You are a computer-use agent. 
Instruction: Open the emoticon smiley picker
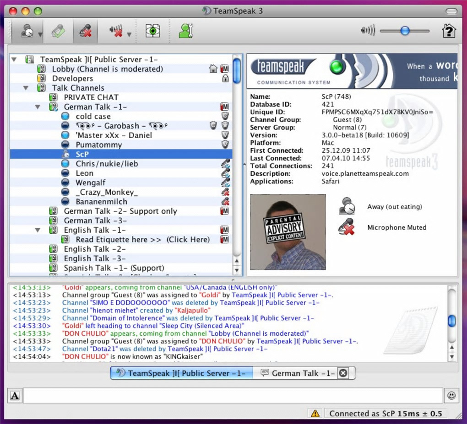click(x=451, y=396)
